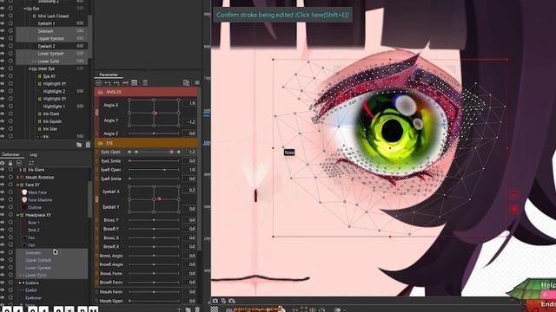Open the Parameter palette hamburger menu
The height and width of the screenshot is (312, 556).
(x=197, y=83)
